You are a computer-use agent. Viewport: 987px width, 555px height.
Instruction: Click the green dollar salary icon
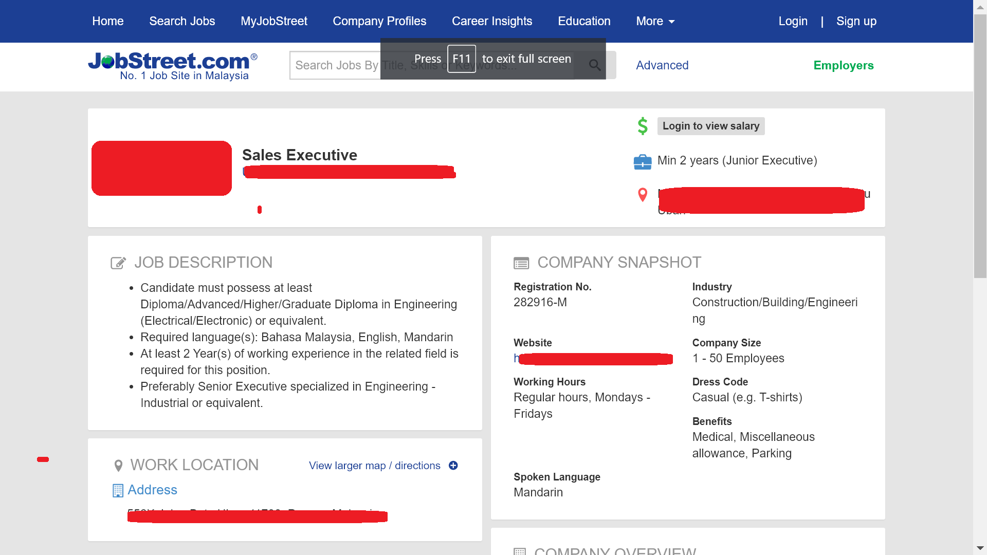tap(643, 126)
